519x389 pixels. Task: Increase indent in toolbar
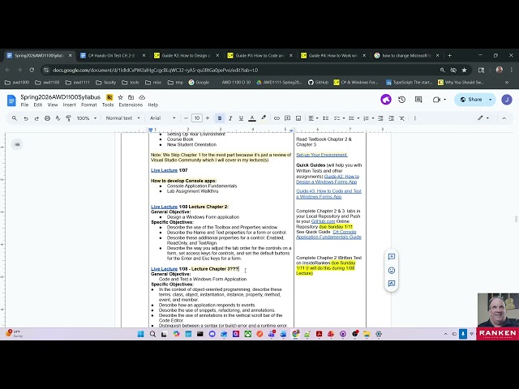391,118
